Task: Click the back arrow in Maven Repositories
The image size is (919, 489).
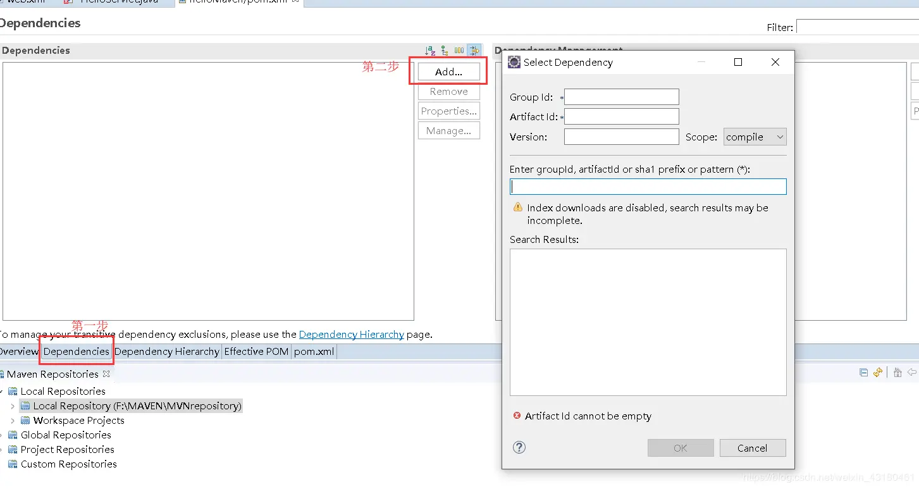Action: pyautogui.click(x=912, y=373)
